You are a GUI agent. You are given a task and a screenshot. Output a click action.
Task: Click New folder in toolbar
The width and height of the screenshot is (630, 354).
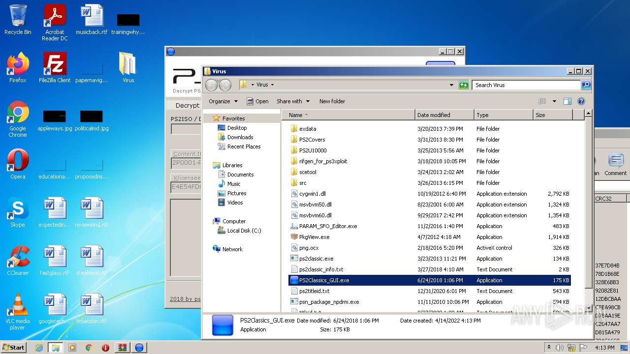[332, 101]
